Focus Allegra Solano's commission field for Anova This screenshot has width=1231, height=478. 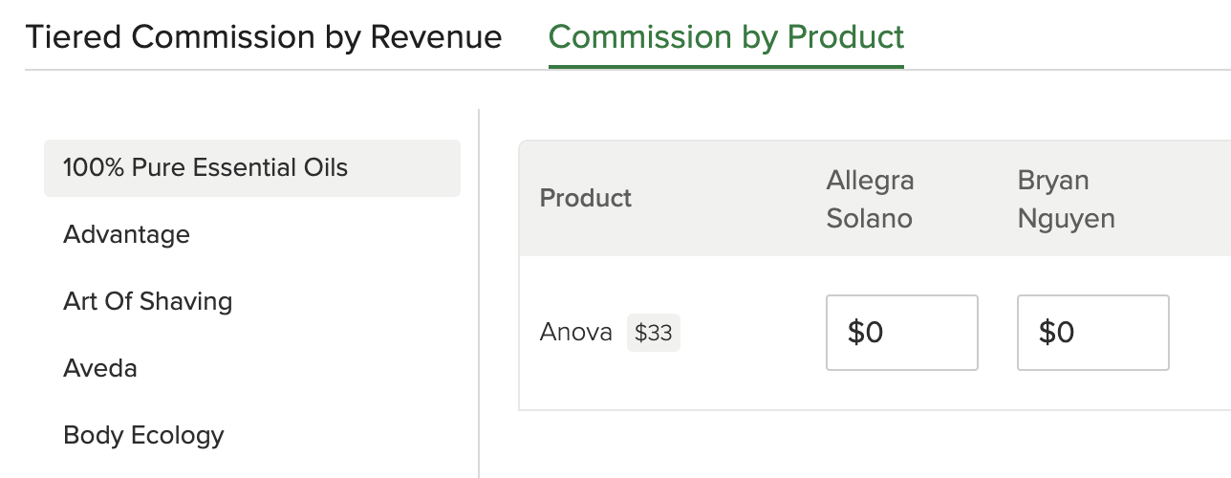(901, 333)
